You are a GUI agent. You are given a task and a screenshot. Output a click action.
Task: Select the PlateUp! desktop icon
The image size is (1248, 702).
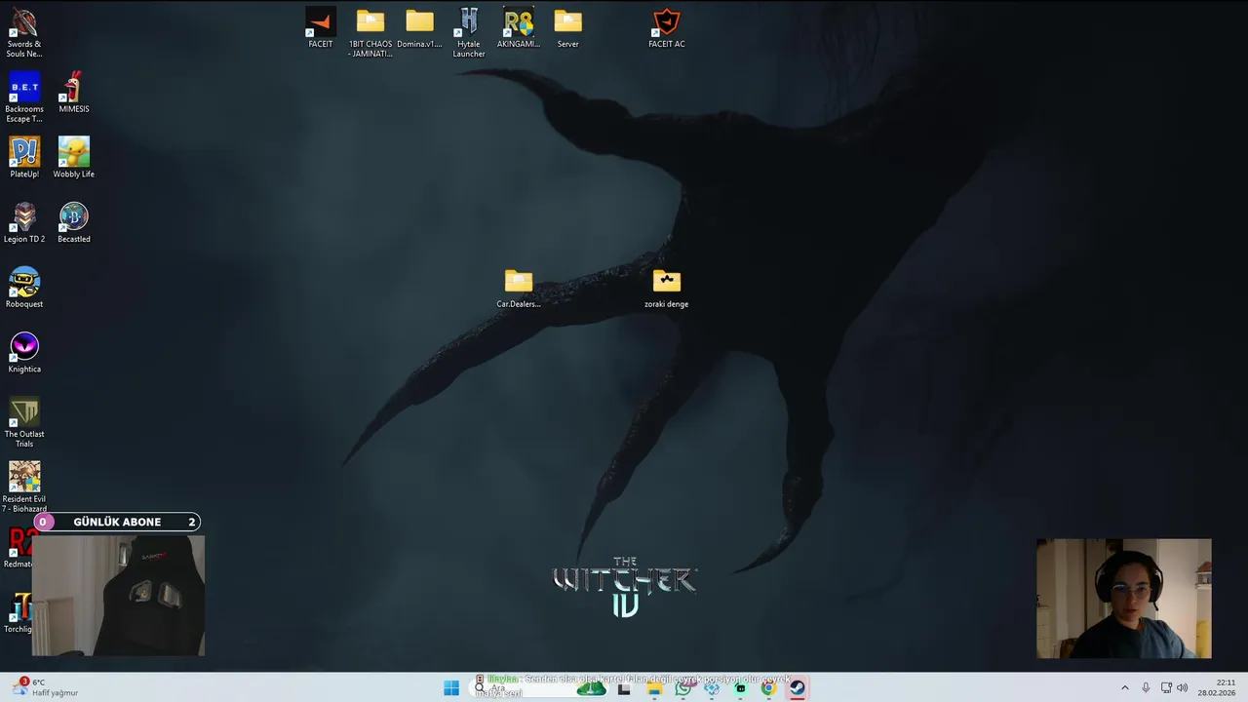[x=24, y=158]
